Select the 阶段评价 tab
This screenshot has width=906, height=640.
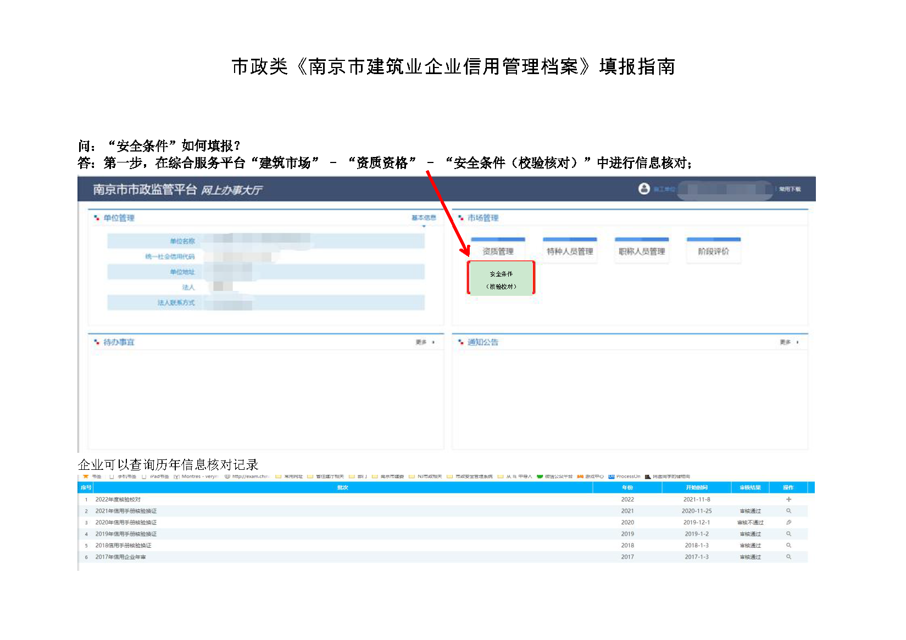(x=713, y=251)
